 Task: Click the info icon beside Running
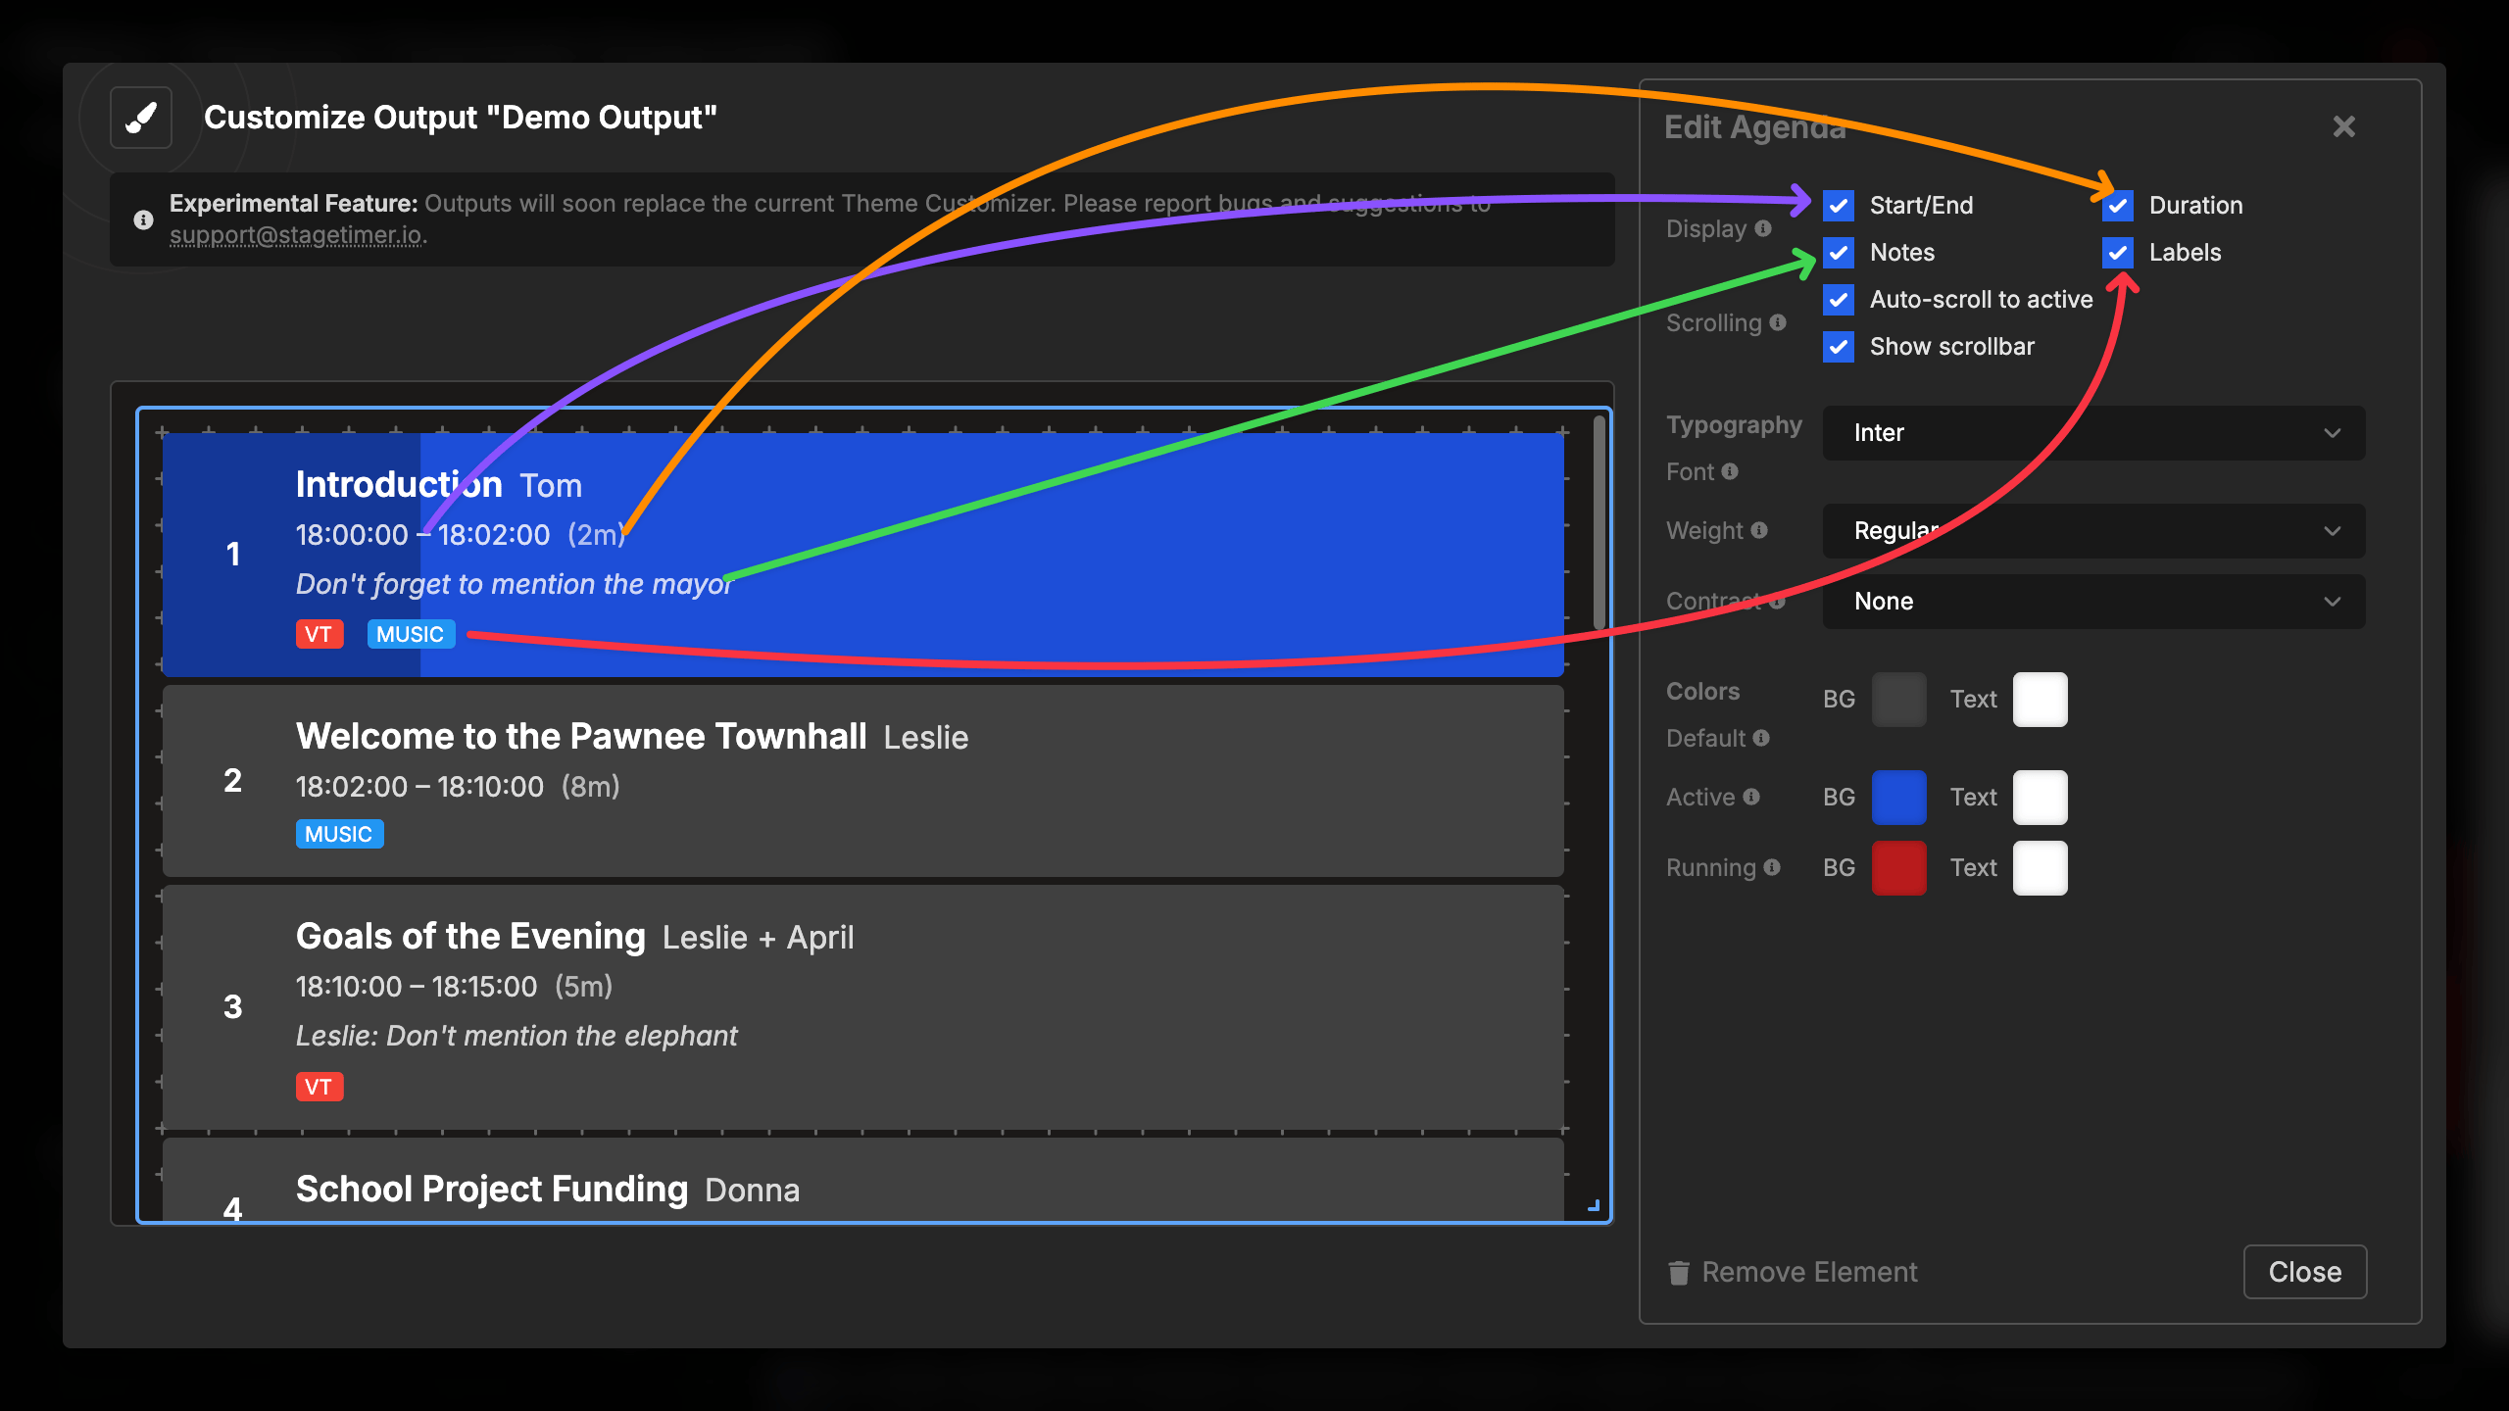point(1770,867)
